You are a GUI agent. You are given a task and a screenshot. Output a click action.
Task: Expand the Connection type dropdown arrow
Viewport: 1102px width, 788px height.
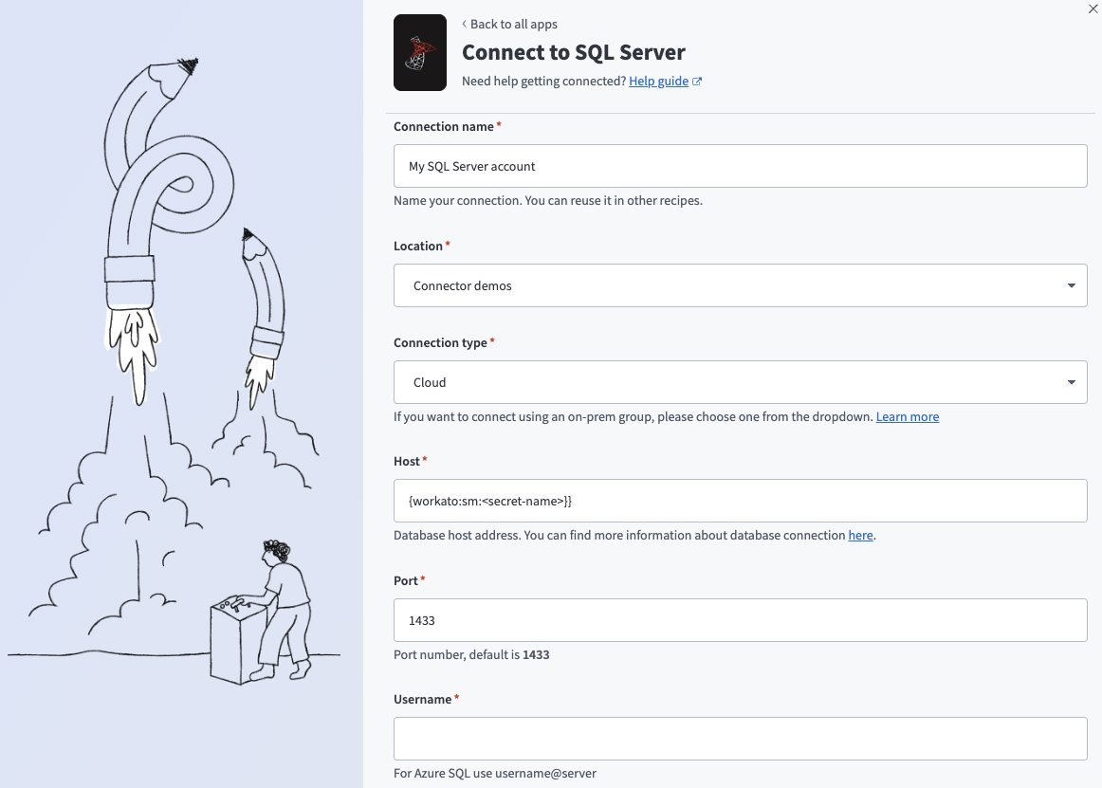point(1071,382)
